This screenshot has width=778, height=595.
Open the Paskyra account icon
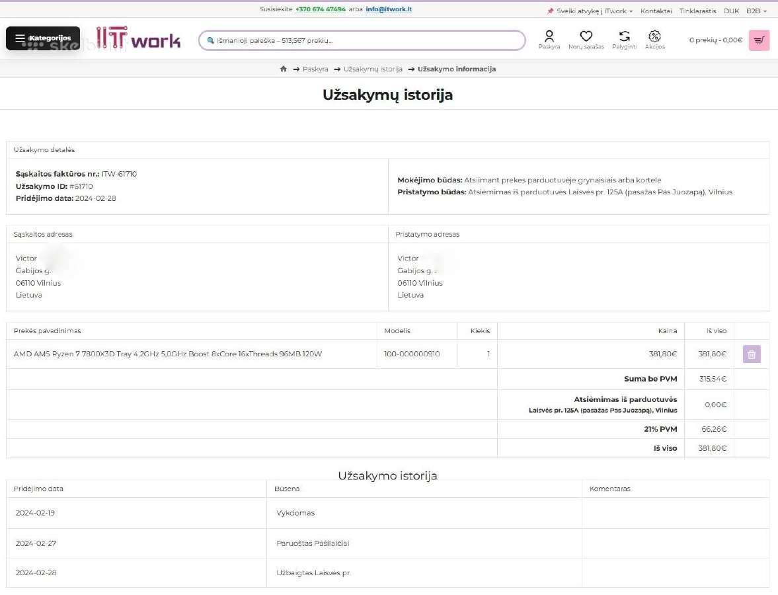pyautogui.click(x=549, y=40)
